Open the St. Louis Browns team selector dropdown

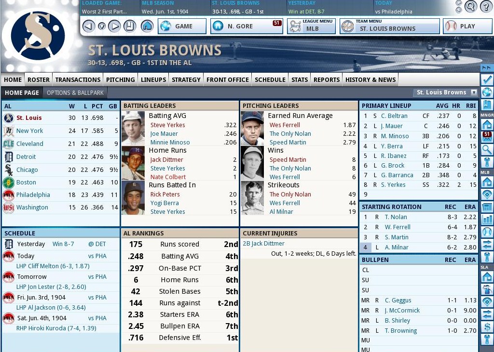[445, 92]
